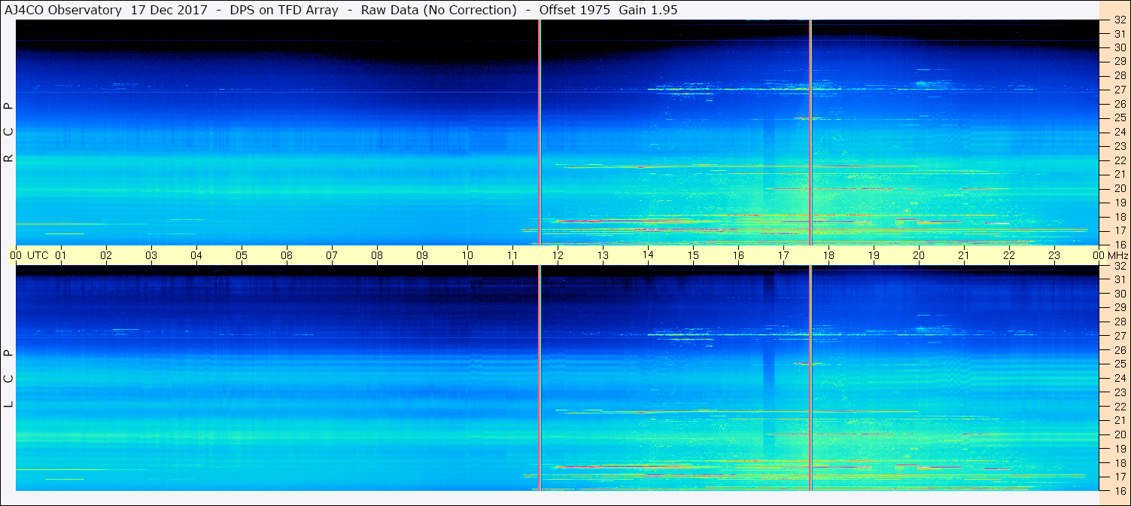This screenshot has height=506, width=1131.
Task: Click the 05 hour tick label
Action: [242, 255]
